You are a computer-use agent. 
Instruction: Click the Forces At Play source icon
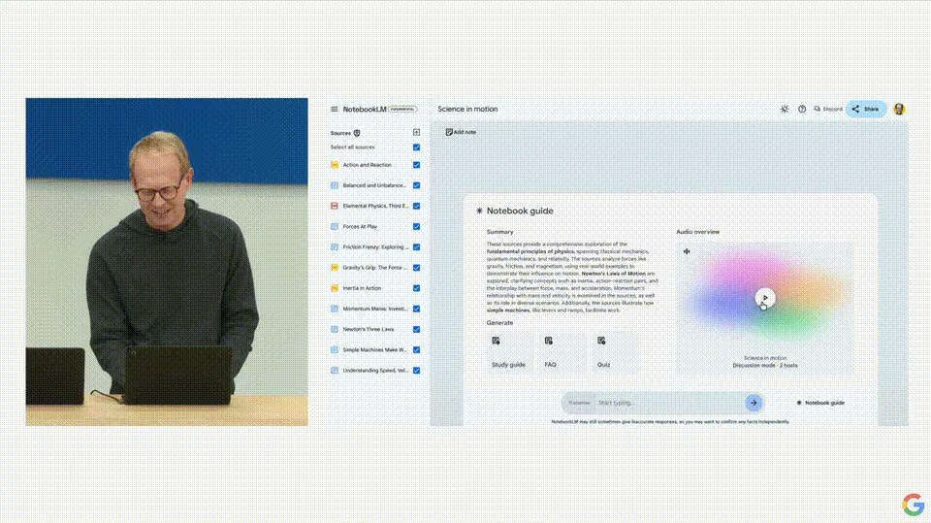[335, 226]
